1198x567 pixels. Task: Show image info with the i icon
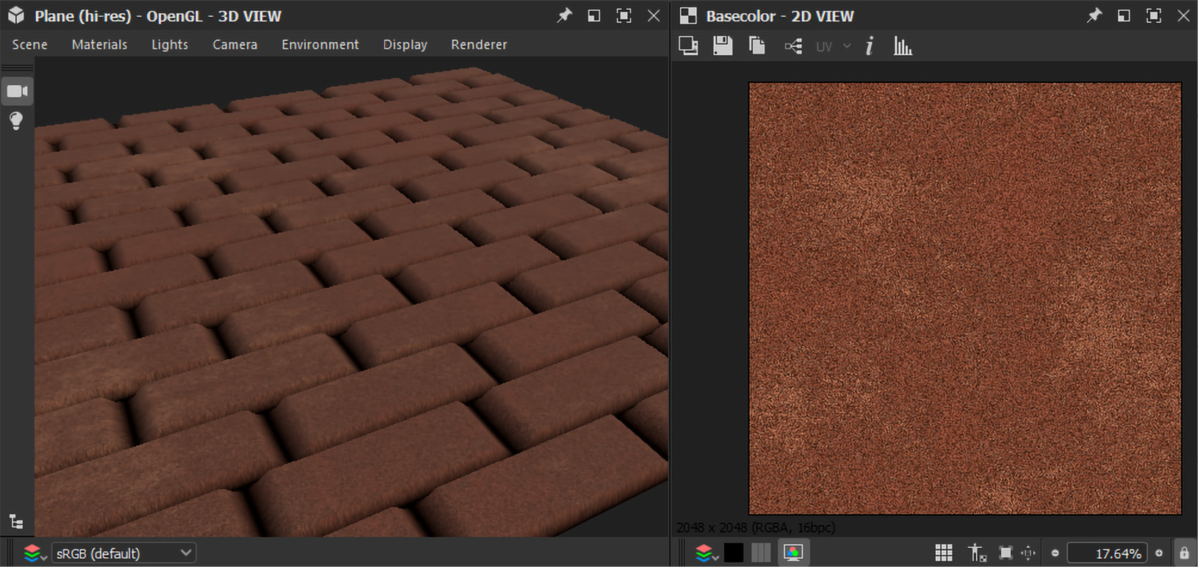[870, 46]
